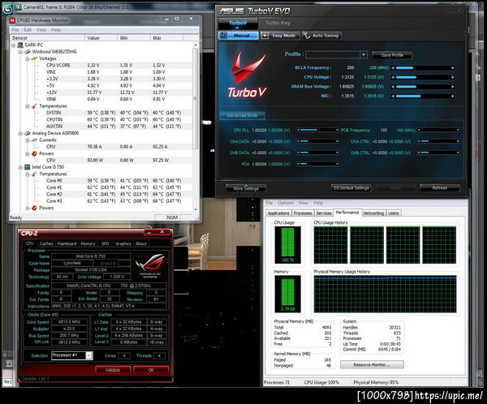The width and height of the screenshot is (487, 404).
Task: Click the Analog Device ASP0800 chip icon
Action: click(x=28, y=133)
